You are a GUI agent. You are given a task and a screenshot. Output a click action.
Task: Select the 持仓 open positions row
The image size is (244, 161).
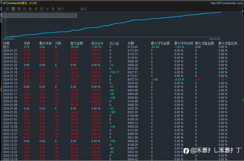(x=6, y=47)
